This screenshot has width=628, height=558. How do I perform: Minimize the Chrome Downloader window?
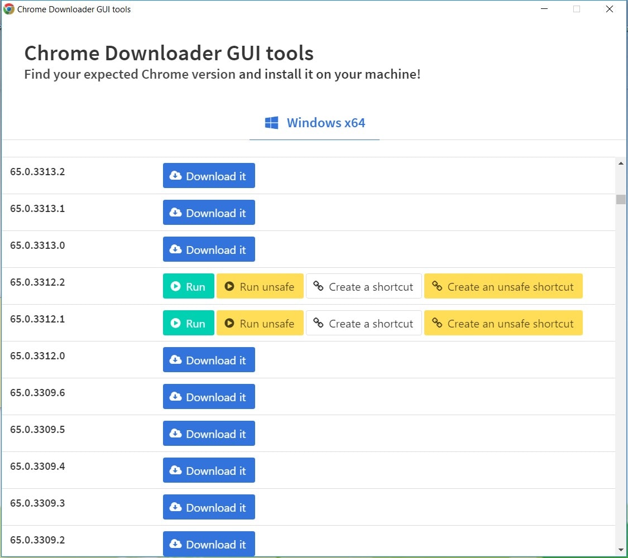tap(544, 9)
